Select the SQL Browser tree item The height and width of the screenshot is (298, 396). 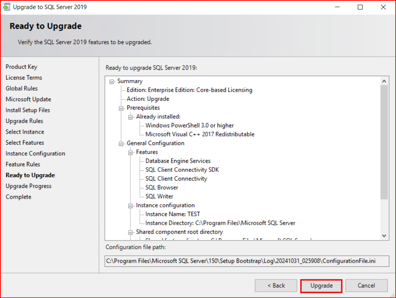[162, 188]
